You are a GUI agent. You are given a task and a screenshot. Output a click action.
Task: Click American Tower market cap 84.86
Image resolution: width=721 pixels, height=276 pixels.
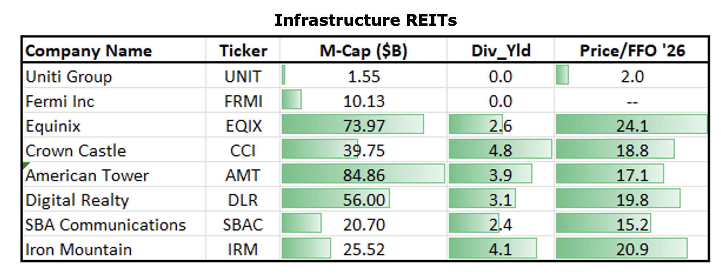[x=364, y=175]
